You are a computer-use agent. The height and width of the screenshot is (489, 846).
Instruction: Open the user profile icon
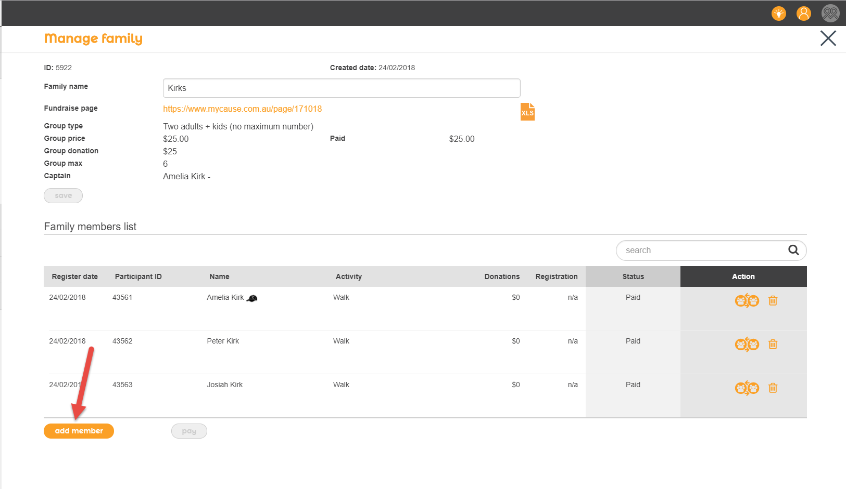[803, 14]
